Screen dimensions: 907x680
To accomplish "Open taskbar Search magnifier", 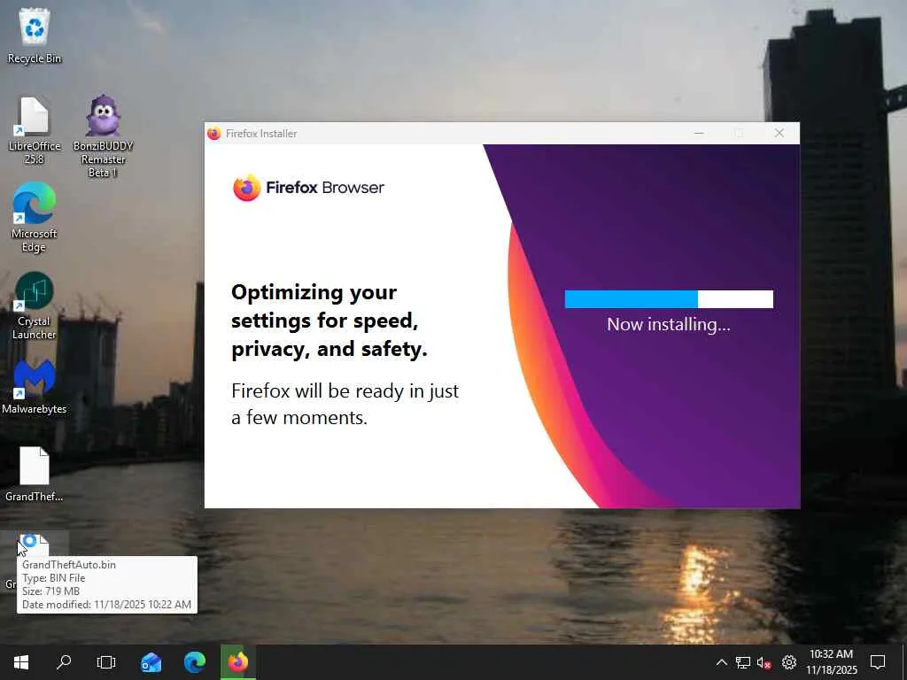I will (x=64, y=662).
